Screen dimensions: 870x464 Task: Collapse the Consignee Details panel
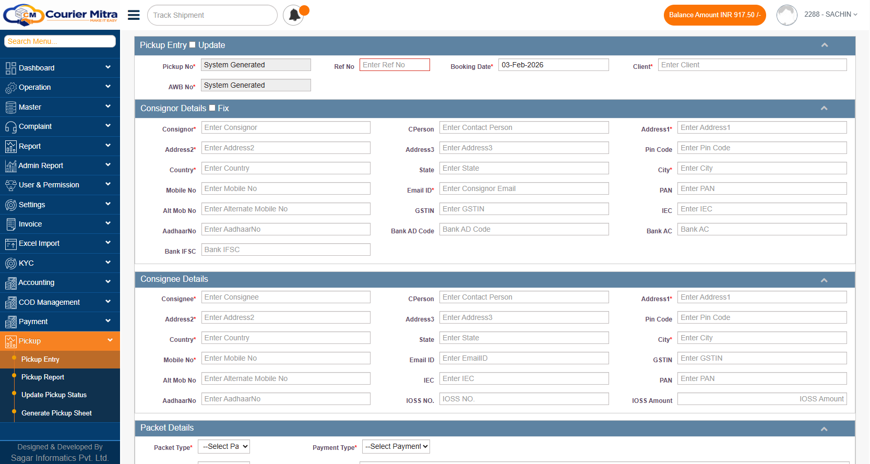tap(824, 280)
